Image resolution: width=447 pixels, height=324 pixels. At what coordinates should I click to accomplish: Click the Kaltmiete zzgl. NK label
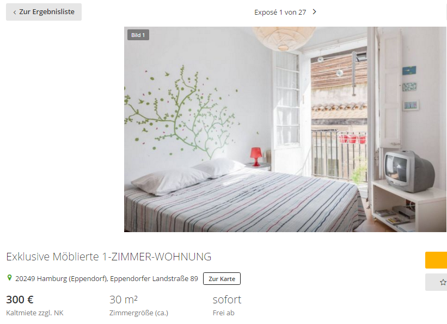[x=35, y=313]
